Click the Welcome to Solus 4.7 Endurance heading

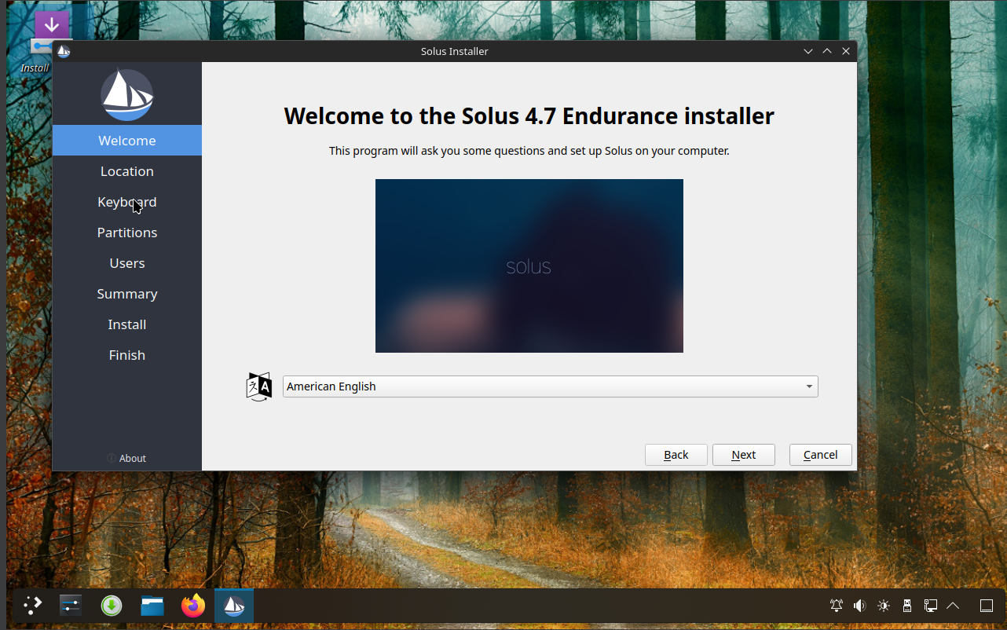click(529, 116)
